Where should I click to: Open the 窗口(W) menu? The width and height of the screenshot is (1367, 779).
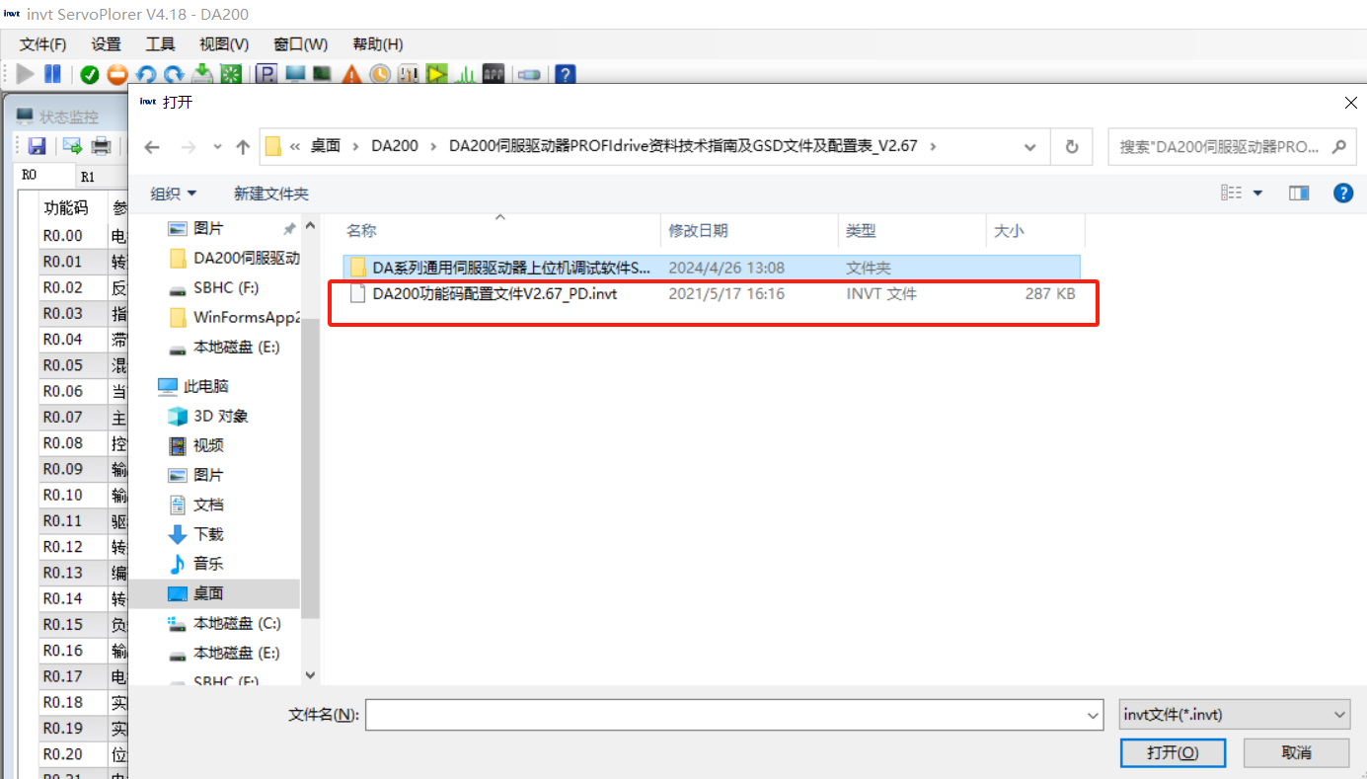click(301, 44)
